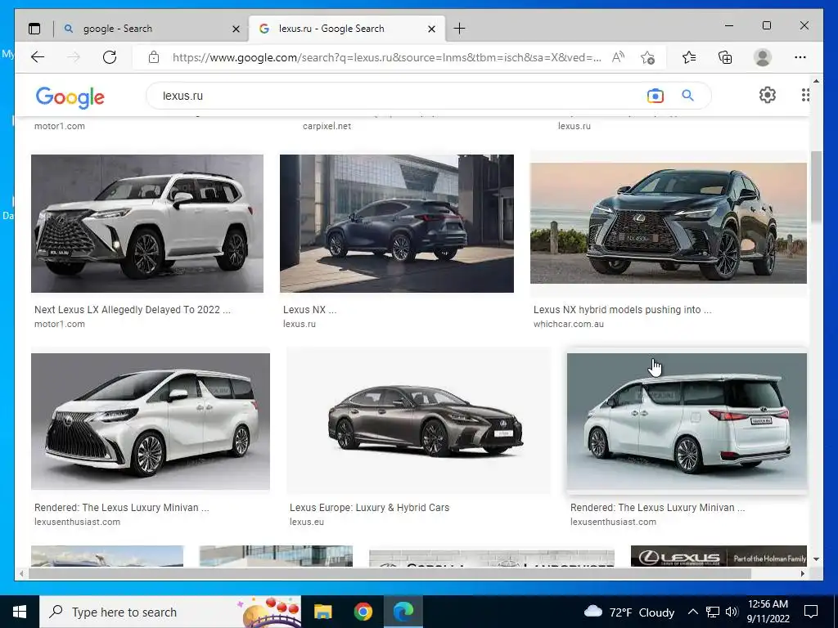This screenshot has height=628, width=838.
Task: Open the Favorites list
Action: point(689,57)
